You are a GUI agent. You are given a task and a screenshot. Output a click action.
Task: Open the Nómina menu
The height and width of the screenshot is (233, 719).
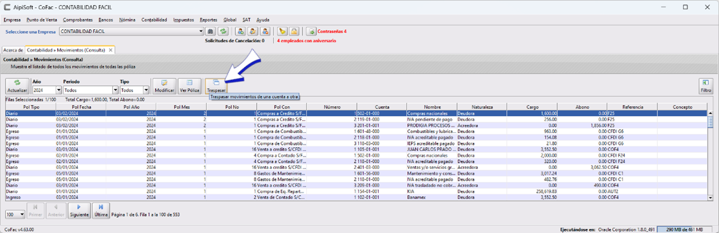128,20
